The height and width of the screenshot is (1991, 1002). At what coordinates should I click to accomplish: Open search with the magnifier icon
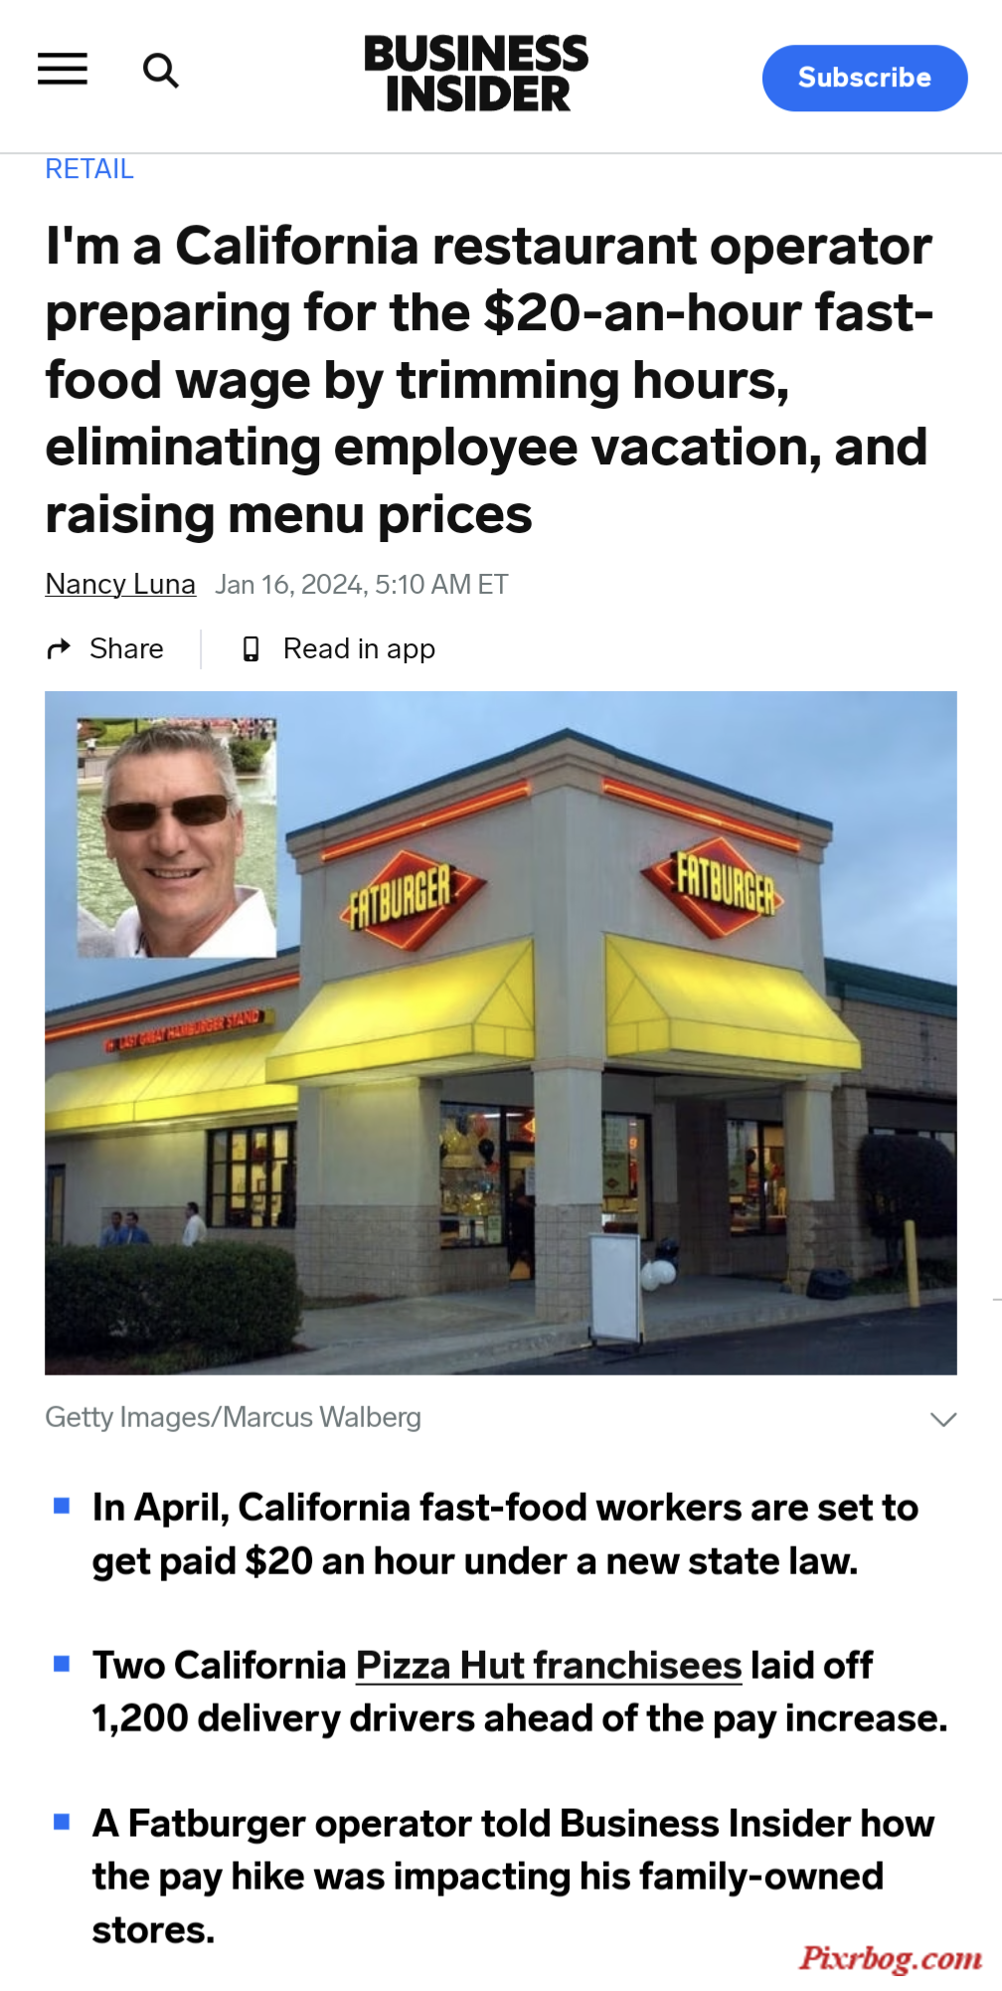161,71
